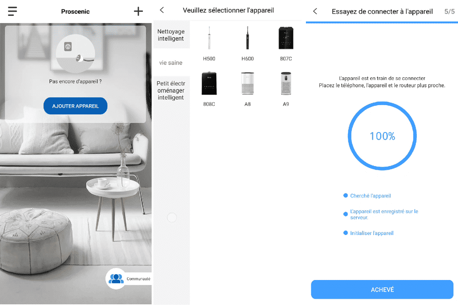Screen dimensions: 458x307
Task: Open the Communauté community button
Action: click(129, 279)
